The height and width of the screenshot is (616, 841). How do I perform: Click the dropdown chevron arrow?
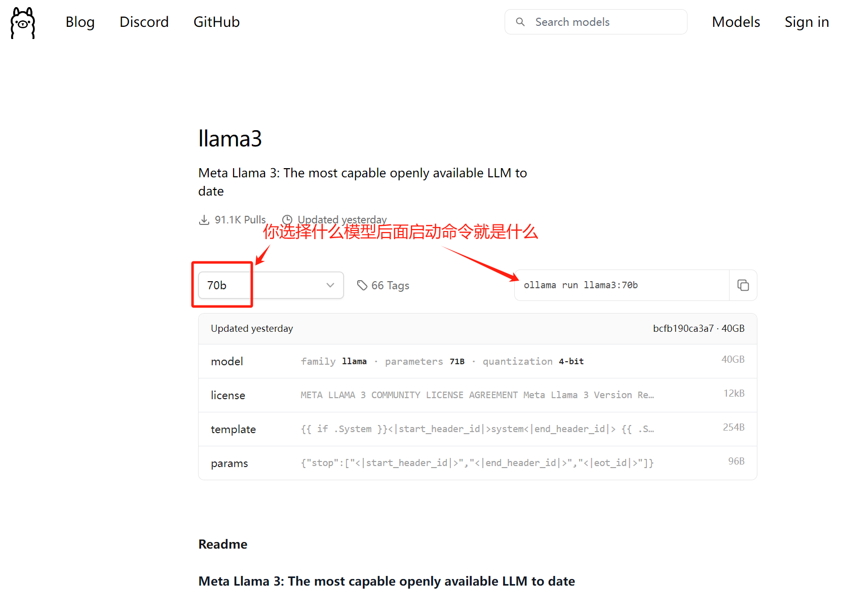click(x=330, y=285)
